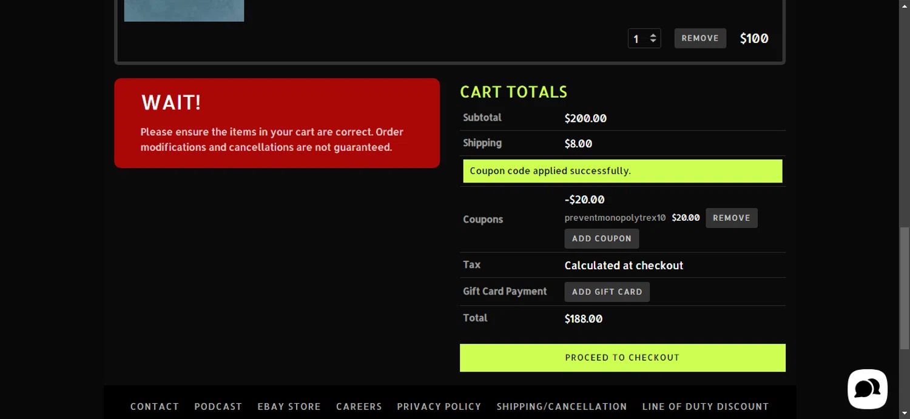Remove the $100 item from cart
Image resolution: width=910 pixels, height=419 pixels.
pos(700,38)
